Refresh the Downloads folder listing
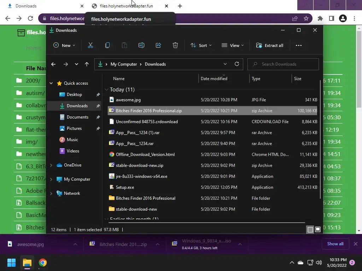Viewport: 362px width, 271px height. 237,64
